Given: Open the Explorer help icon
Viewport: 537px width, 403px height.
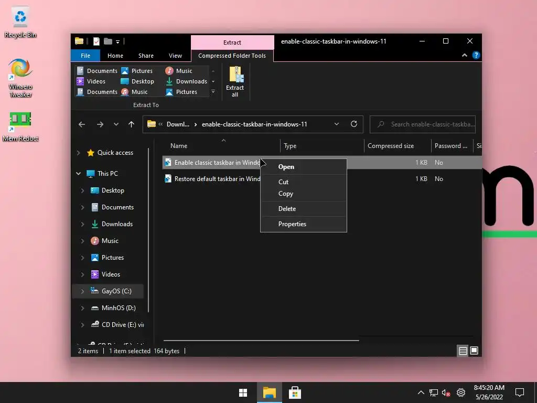Looking at the screenshot, I should [476, 55].
